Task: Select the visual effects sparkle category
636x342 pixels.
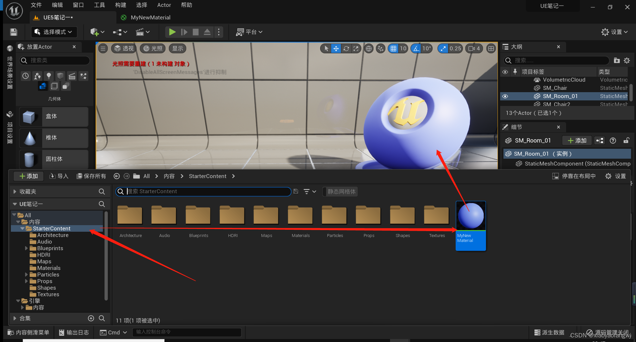Action: [x=83, y=76]
